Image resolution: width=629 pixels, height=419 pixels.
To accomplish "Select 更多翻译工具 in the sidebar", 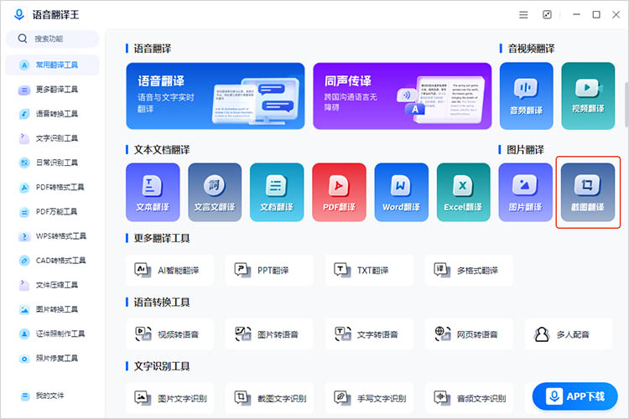I will pos(52,90).
